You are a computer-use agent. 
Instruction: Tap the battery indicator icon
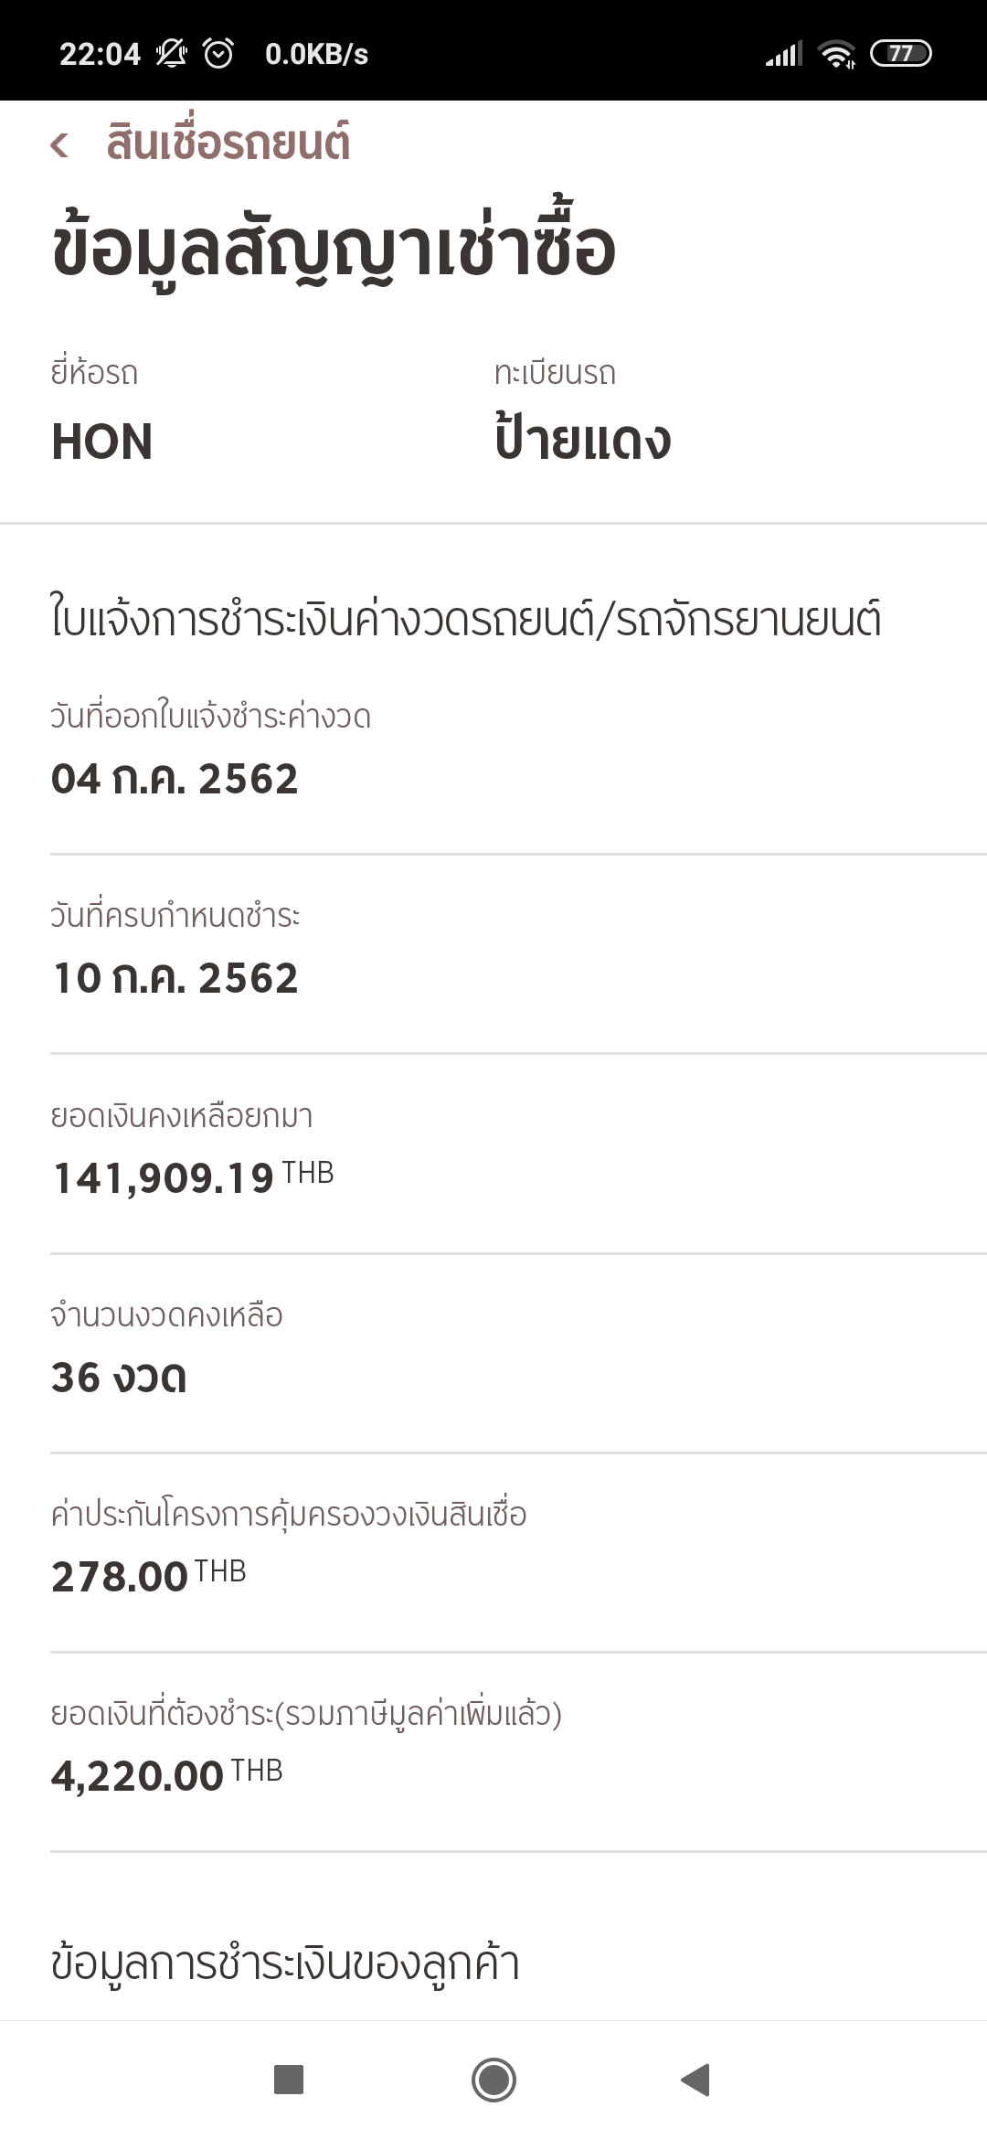900,54
